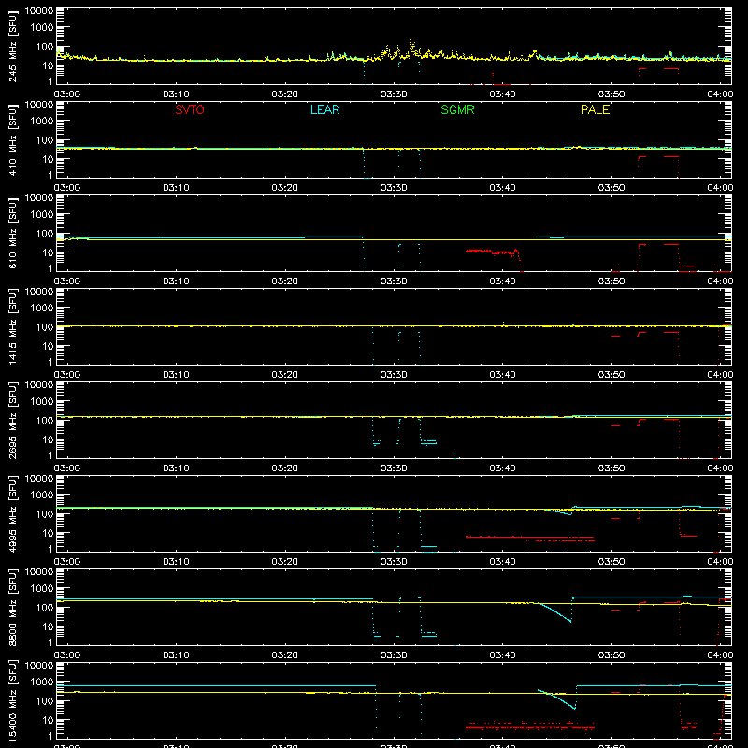Screen dimensions: 748x748
Task: Click the 03:50 tick label under 410 MHz plot
Action: point(611,188)
